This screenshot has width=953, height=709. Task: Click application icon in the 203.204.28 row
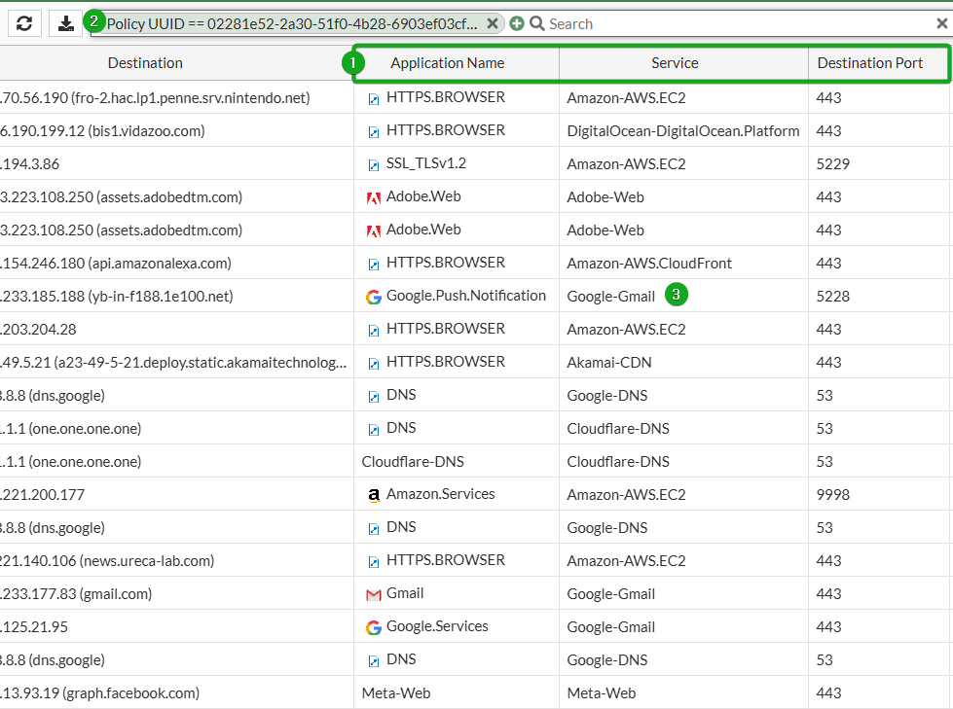(x=373, y=331)
